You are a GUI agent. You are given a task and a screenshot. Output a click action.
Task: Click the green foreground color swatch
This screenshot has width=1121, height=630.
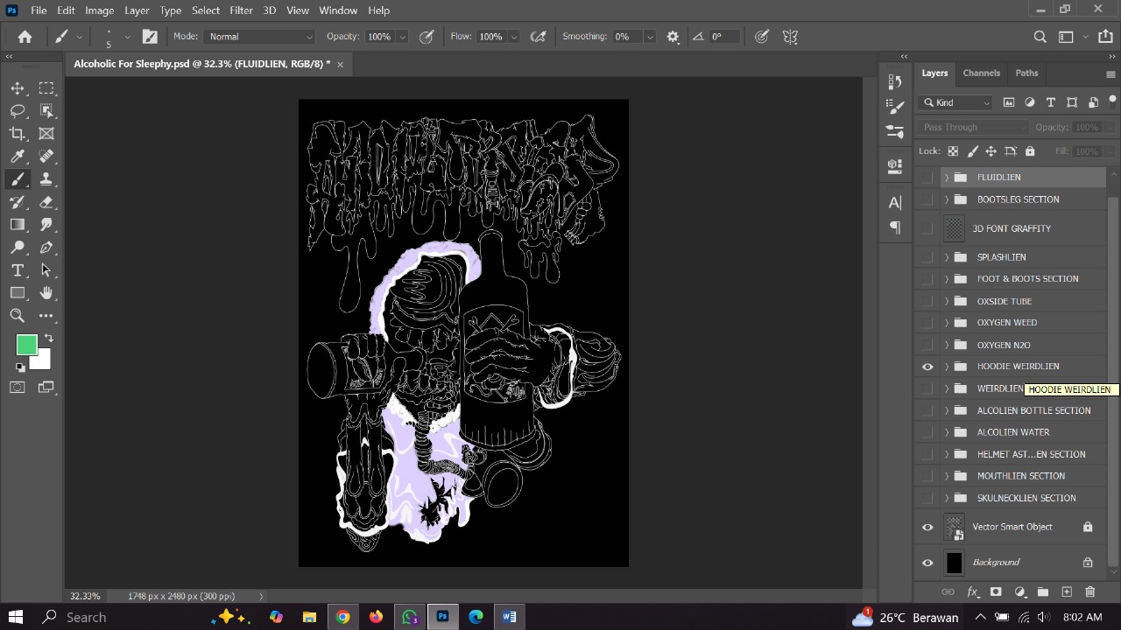click(25, 345)
